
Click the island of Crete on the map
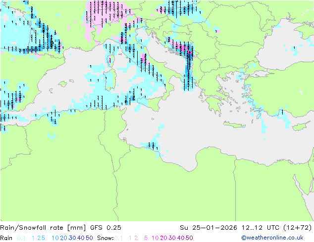coord(234,124)
